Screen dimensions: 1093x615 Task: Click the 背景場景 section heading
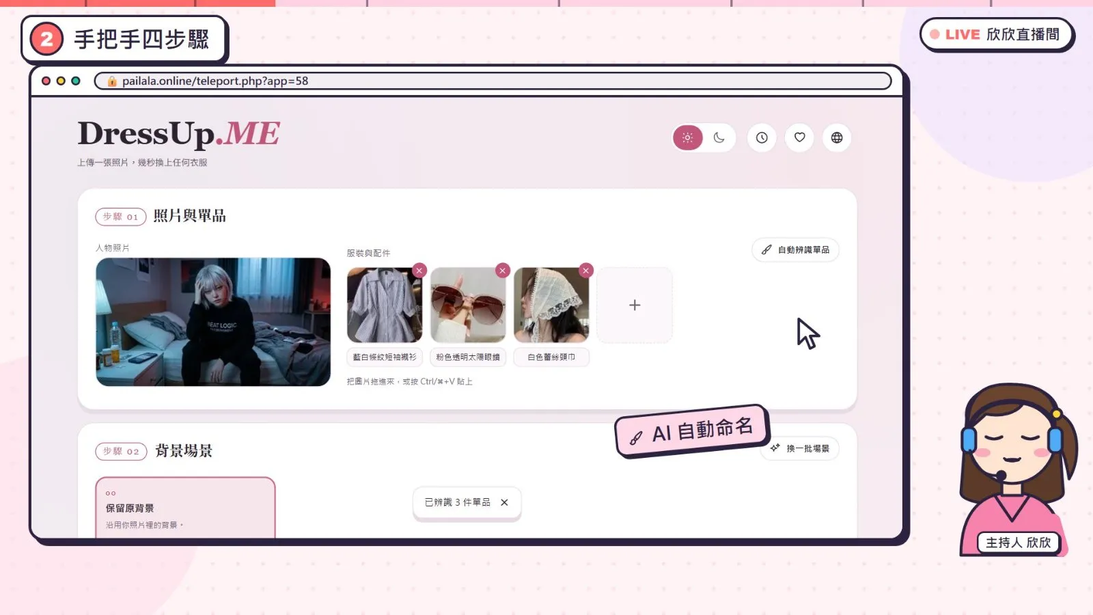(x=184, y=451)
